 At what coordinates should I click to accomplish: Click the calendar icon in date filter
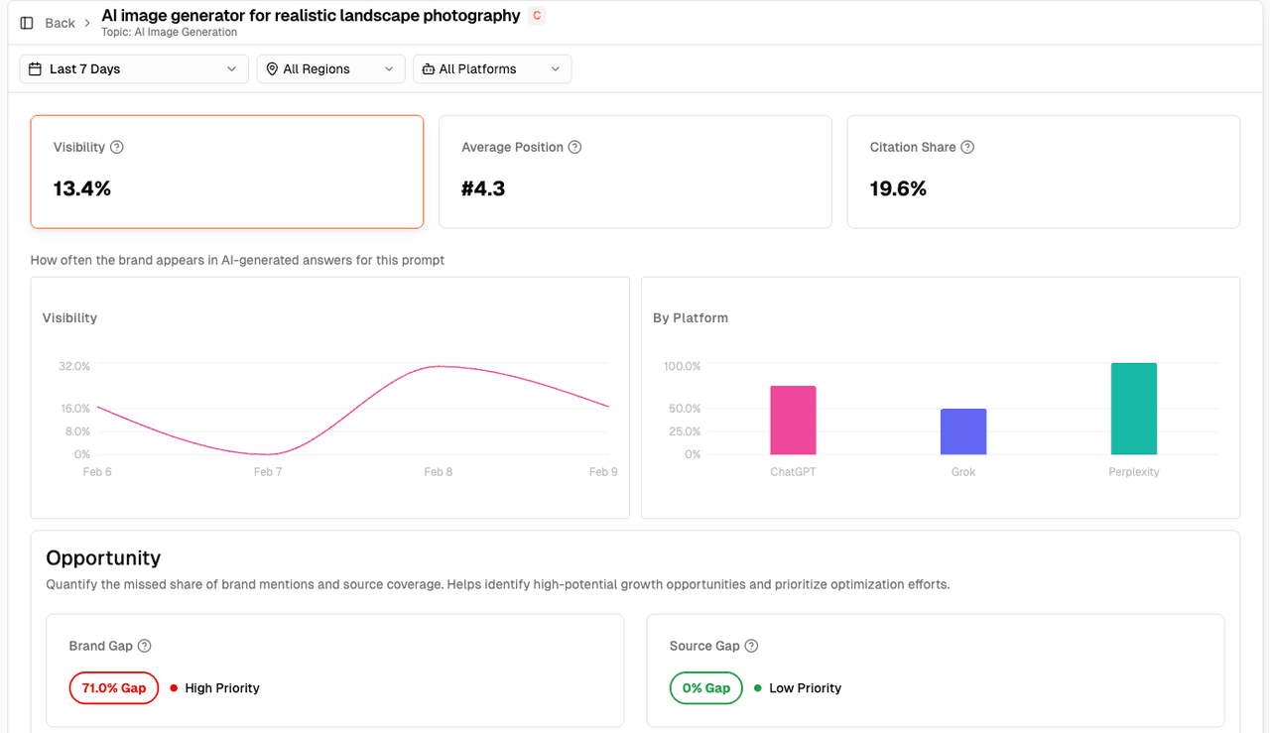coord(36,69)
